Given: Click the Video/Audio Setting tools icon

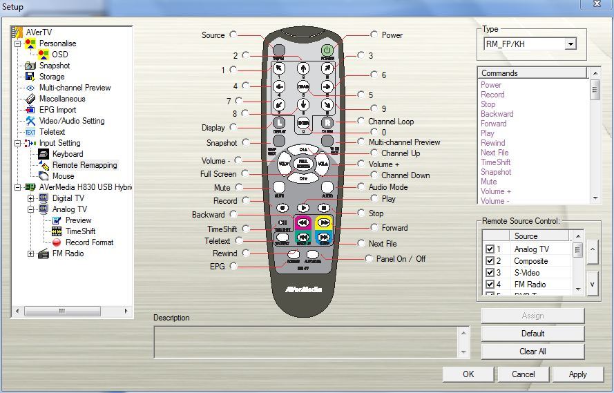Looking at the screenshot, I should 30,121.
